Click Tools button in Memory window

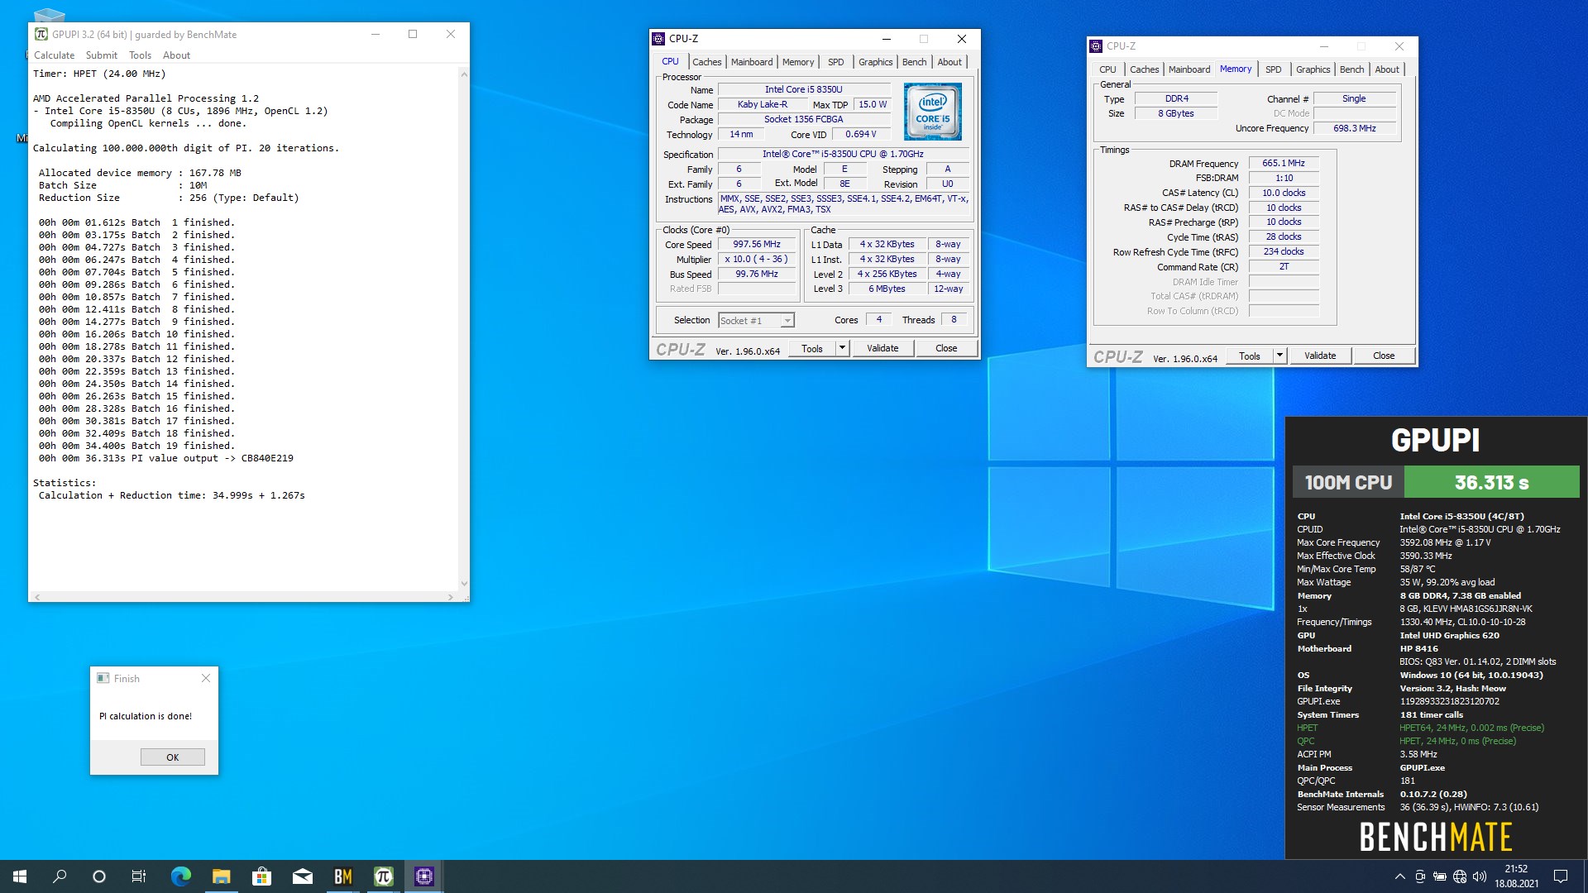[x=1250, y=356]
